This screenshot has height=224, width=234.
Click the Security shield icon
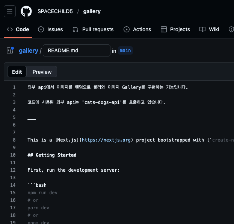point(231,29)
